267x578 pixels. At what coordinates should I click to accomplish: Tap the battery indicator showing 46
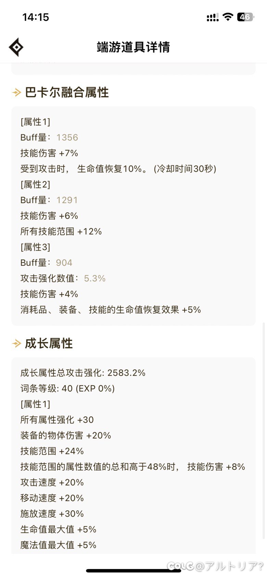pos(245,17)
